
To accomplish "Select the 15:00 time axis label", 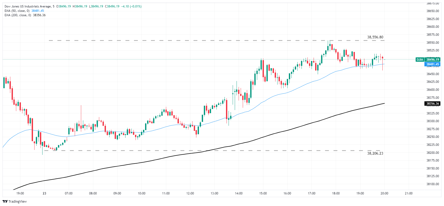I will tap(263, 193).
